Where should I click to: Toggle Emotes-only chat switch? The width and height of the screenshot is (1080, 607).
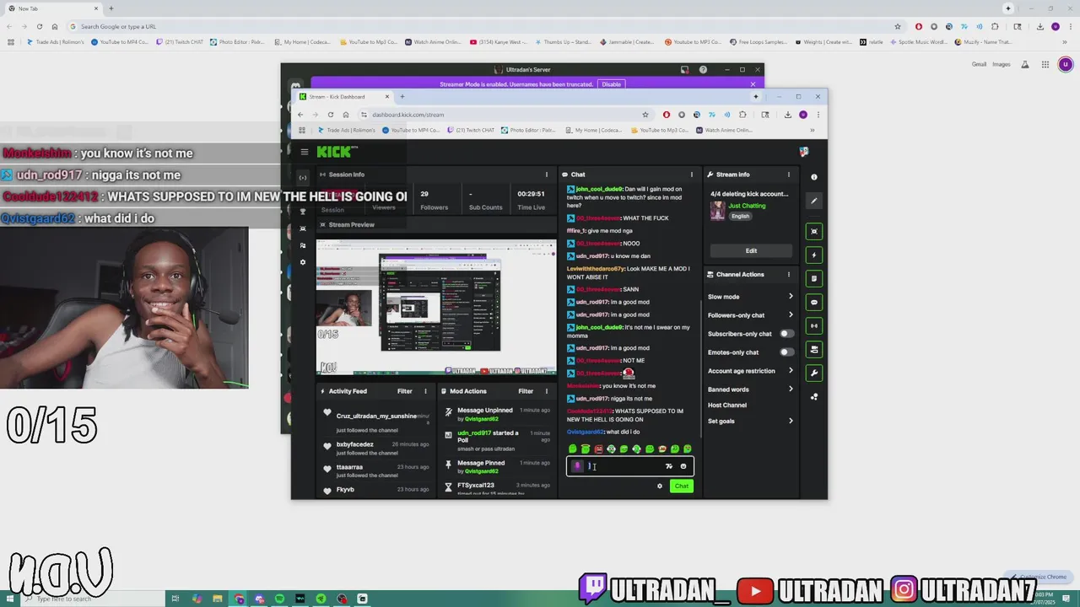pos(786,352)
